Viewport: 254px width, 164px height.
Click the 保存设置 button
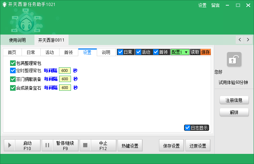click(x=171, y=146)
